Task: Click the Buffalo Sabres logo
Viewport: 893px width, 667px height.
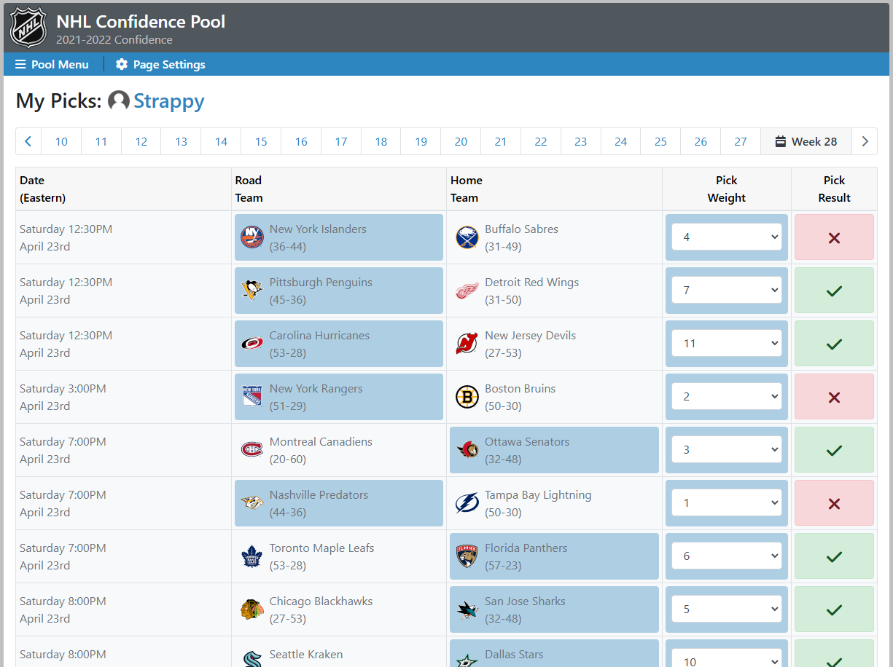Action: [467, 237]
